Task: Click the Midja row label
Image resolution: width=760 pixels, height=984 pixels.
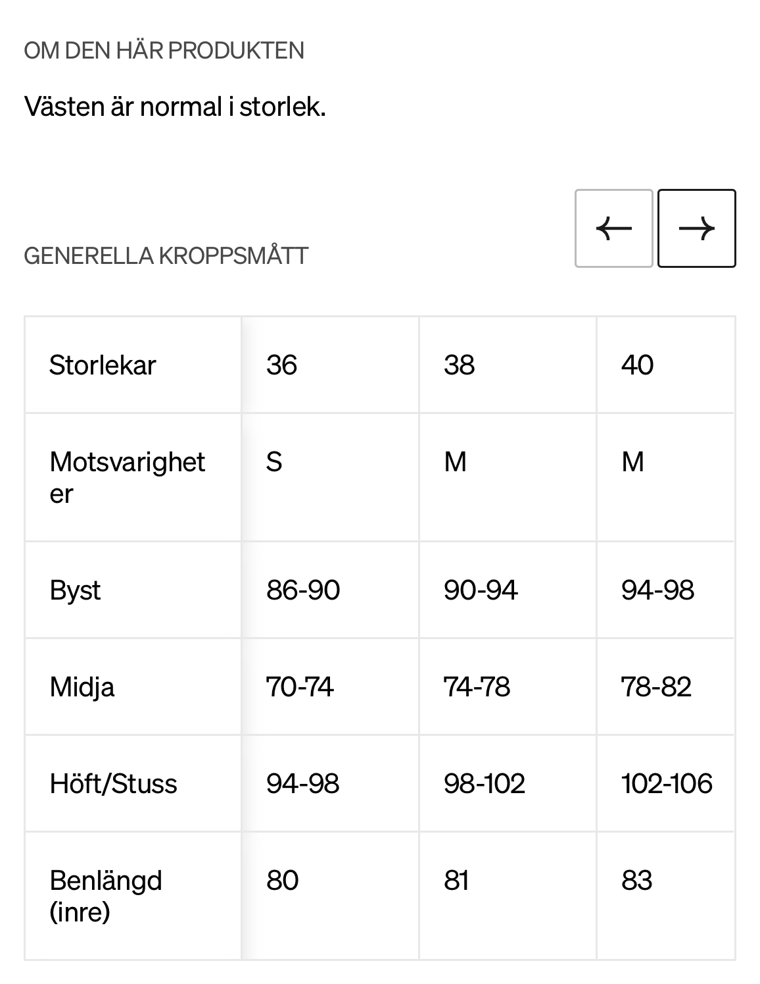Action: pyautogui.click(x=82, y=687)
